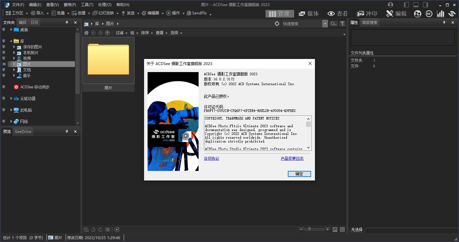The image size is (459, 242).
Task: Open the 工具(T) menu
Action: (87, 5)
